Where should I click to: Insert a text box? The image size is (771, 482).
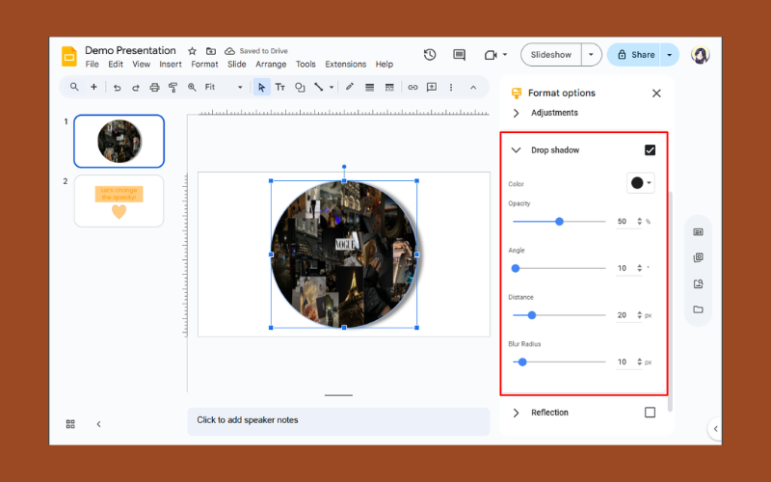pos(280,88)
